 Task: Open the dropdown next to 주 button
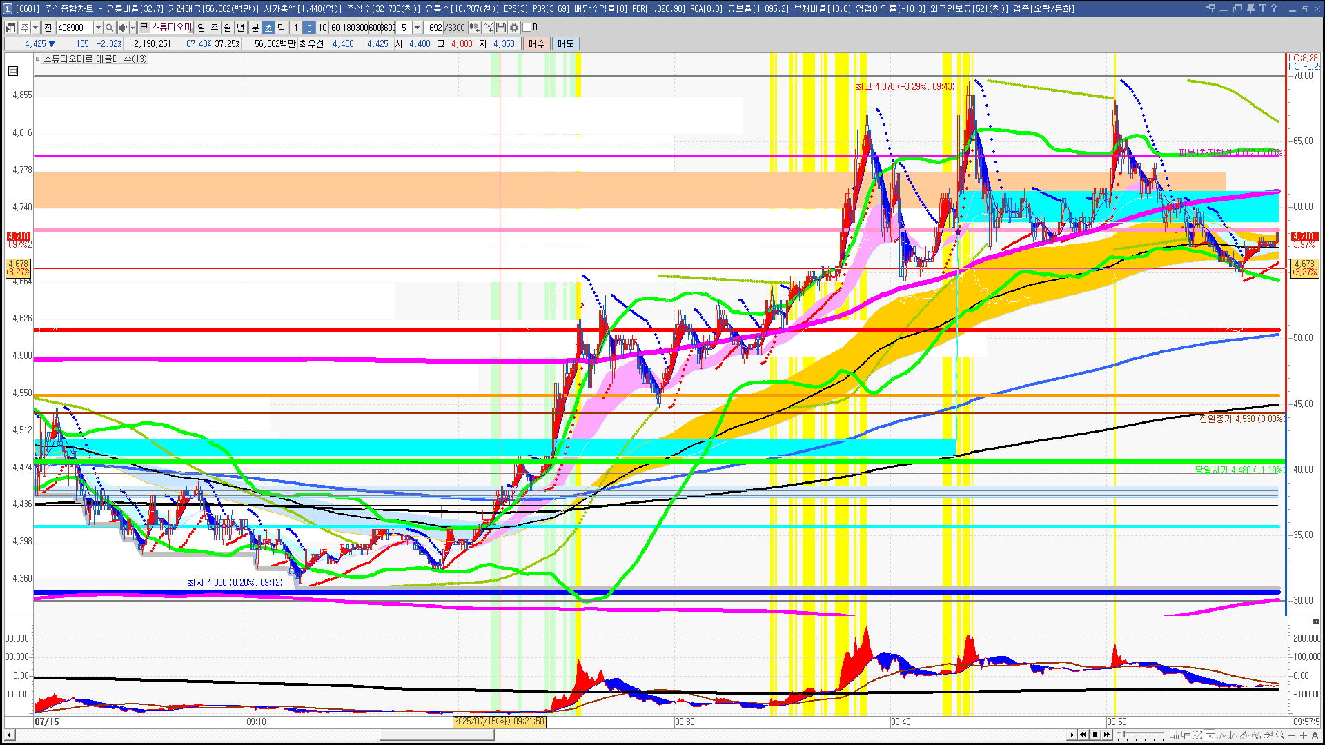36,28
